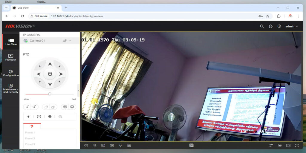This screenshot has height=153, width=306.
Task: Expand the Camera 01 stream type dropdown
Action: 67,41
